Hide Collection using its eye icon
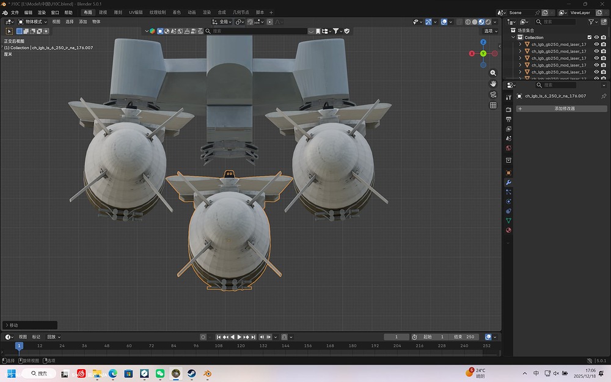The width and height of the screenshot is (611, 382). (x=597, y=37)
